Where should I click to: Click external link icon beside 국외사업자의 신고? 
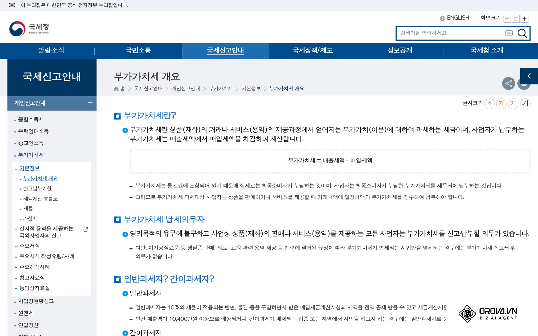tap(86, 229)
